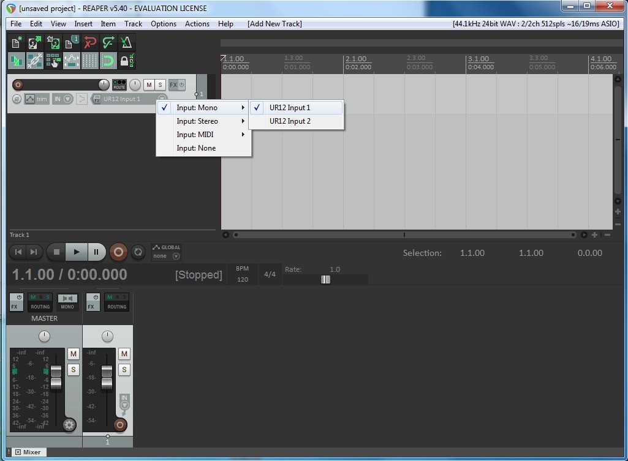Screen dimensions: 628x461
Task: Open Track 1 input FX button
Action: [97, 99]
